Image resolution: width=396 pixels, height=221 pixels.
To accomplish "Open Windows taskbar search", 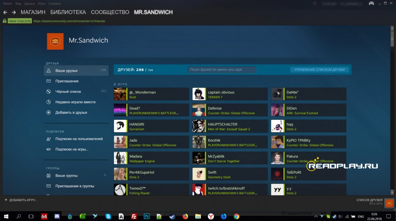I will pyautogui.click(x=19, y=216).
